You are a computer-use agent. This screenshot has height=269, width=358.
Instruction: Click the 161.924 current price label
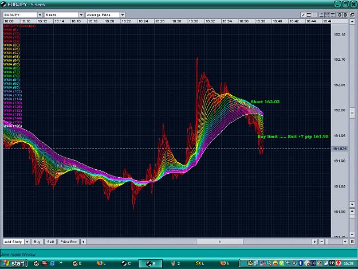340,149
